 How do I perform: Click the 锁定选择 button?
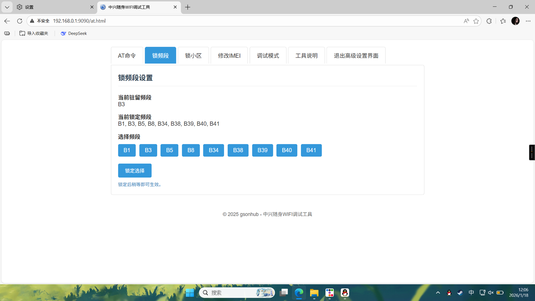coord(135,171)
